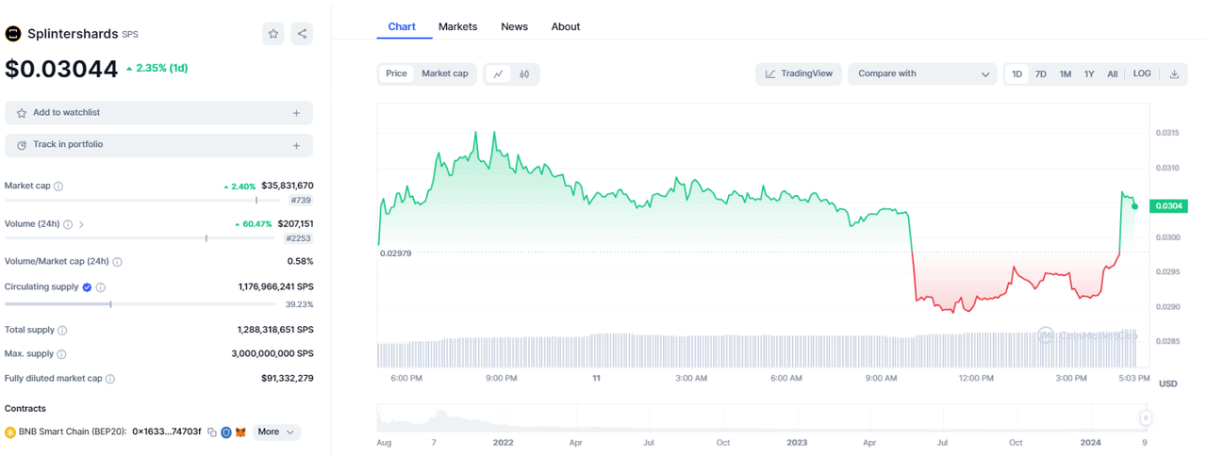Switch to the candlestick chart icon
Screen dimensions: 1207x456
pyautogui.click(x=524, y=73)
